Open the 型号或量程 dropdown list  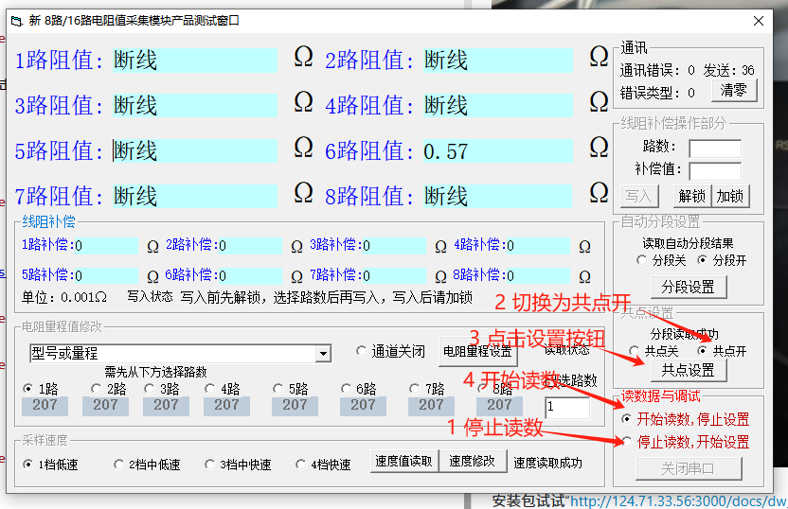[x=323, y=354]
